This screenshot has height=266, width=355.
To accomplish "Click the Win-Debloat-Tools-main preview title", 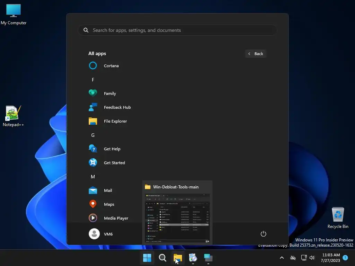I will click(x=176, y=187).
